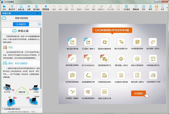Click the 打开 (Open) toolbar icon
Screen dimensions: 169x114
tap(4, 8)
